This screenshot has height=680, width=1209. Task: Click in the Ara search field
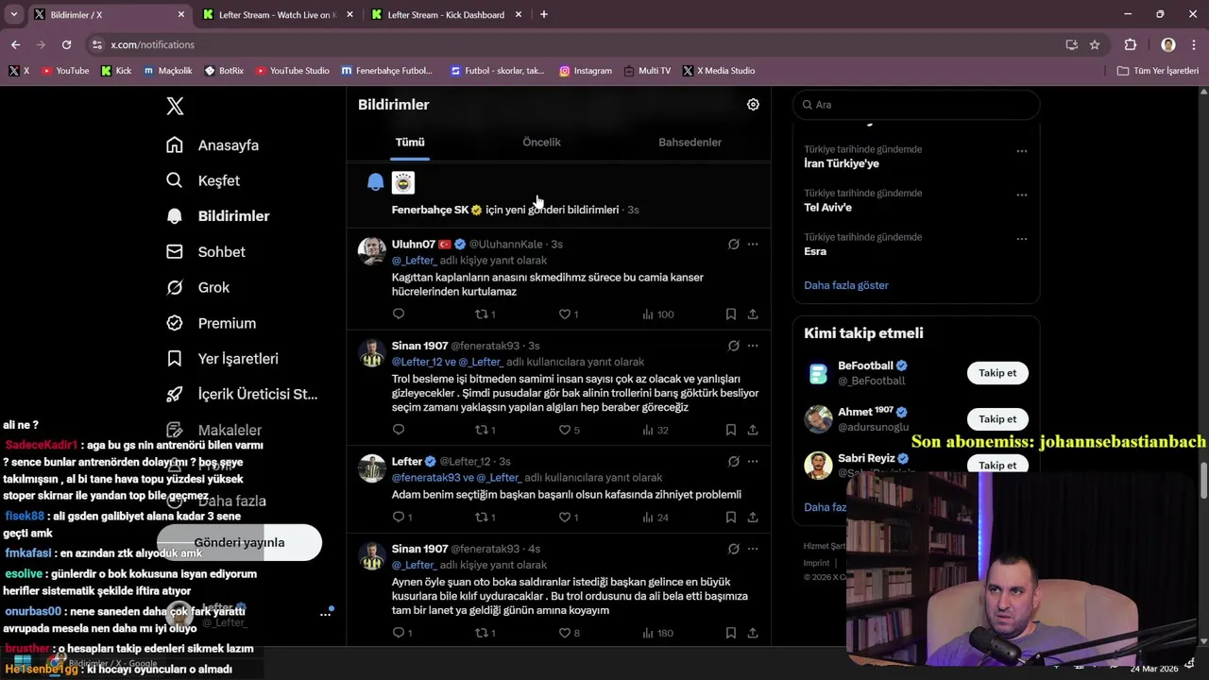point(916,105)
